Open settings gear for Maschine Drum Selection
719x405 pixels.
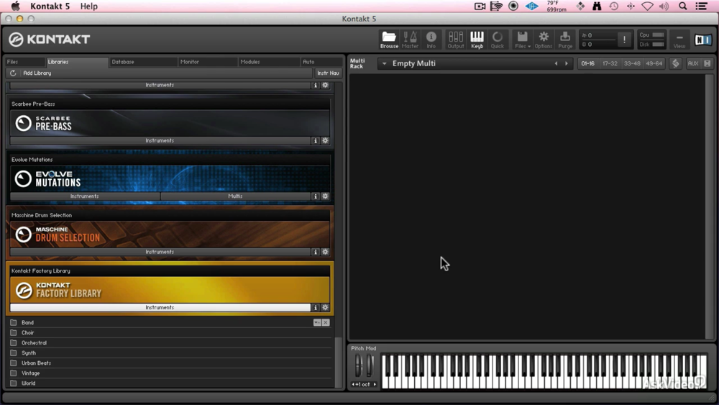pyautogui.click(x=325, y=252)
